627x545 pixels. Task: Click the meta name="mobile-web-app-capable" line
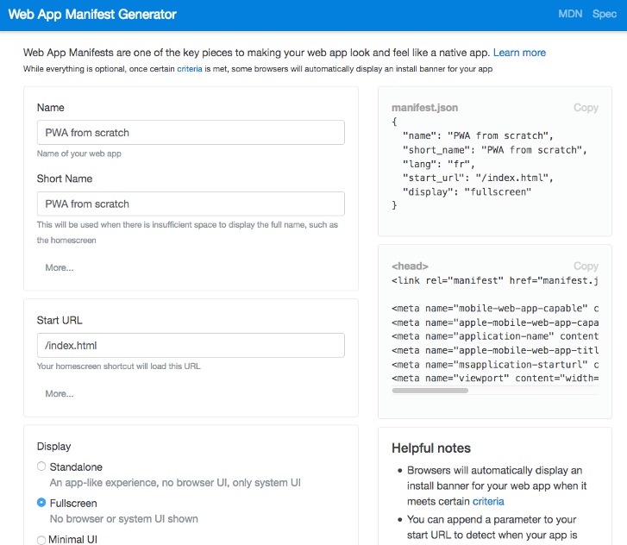coord(495,308)
